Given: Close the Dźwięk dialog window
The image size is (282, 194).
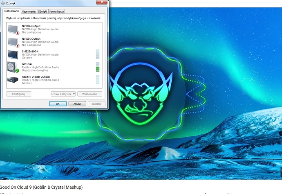Looking at the screenshot, I should point(102,2).
